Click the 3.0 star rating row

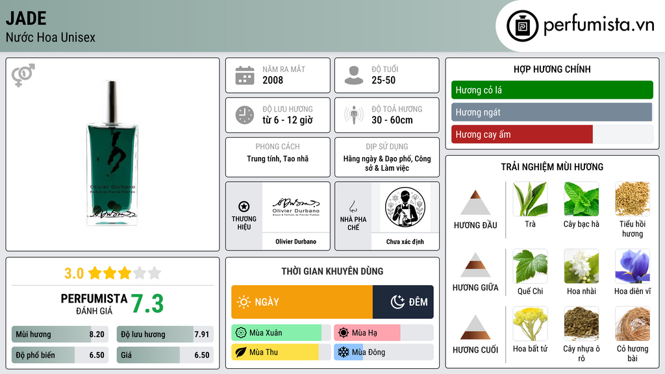(112, 273)
